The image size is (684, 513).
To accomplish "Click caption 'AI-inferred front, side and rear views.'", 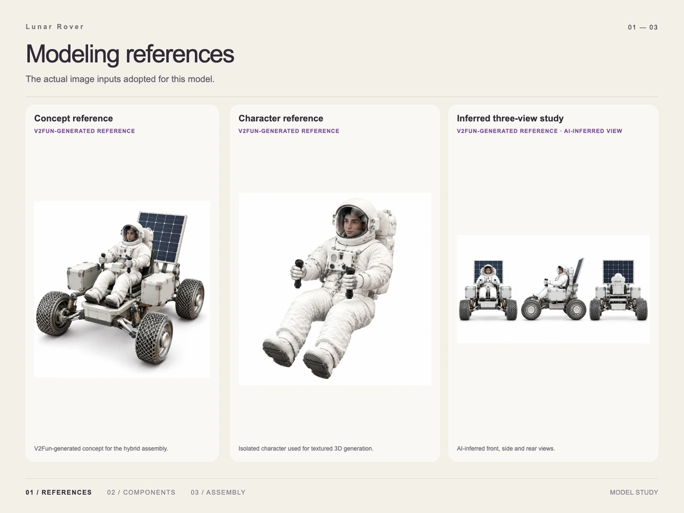I will pyautogui.click(x=506, y=448).
